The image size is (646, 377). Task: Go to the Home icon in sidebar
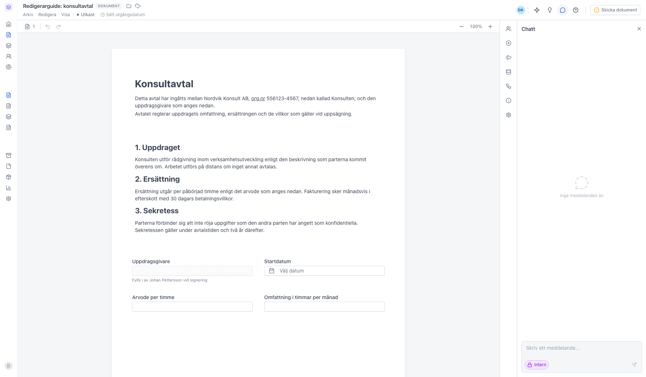[x=9, y=24]
